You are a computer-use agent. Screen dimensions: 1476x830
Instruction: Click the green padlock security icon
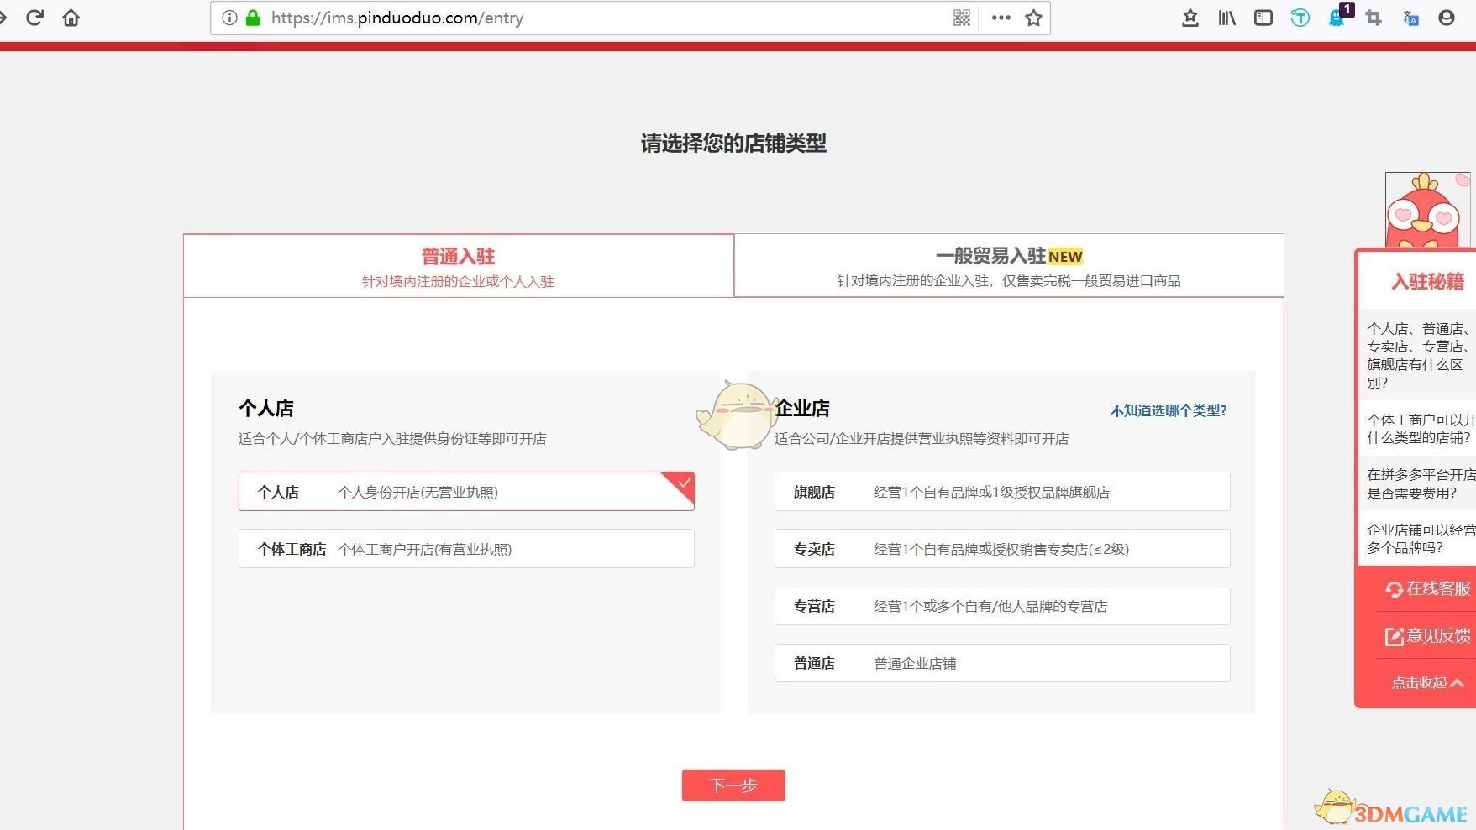click(253, 18)
